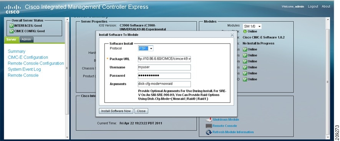
Task: Focus the Password field
Action: point(164,76)
